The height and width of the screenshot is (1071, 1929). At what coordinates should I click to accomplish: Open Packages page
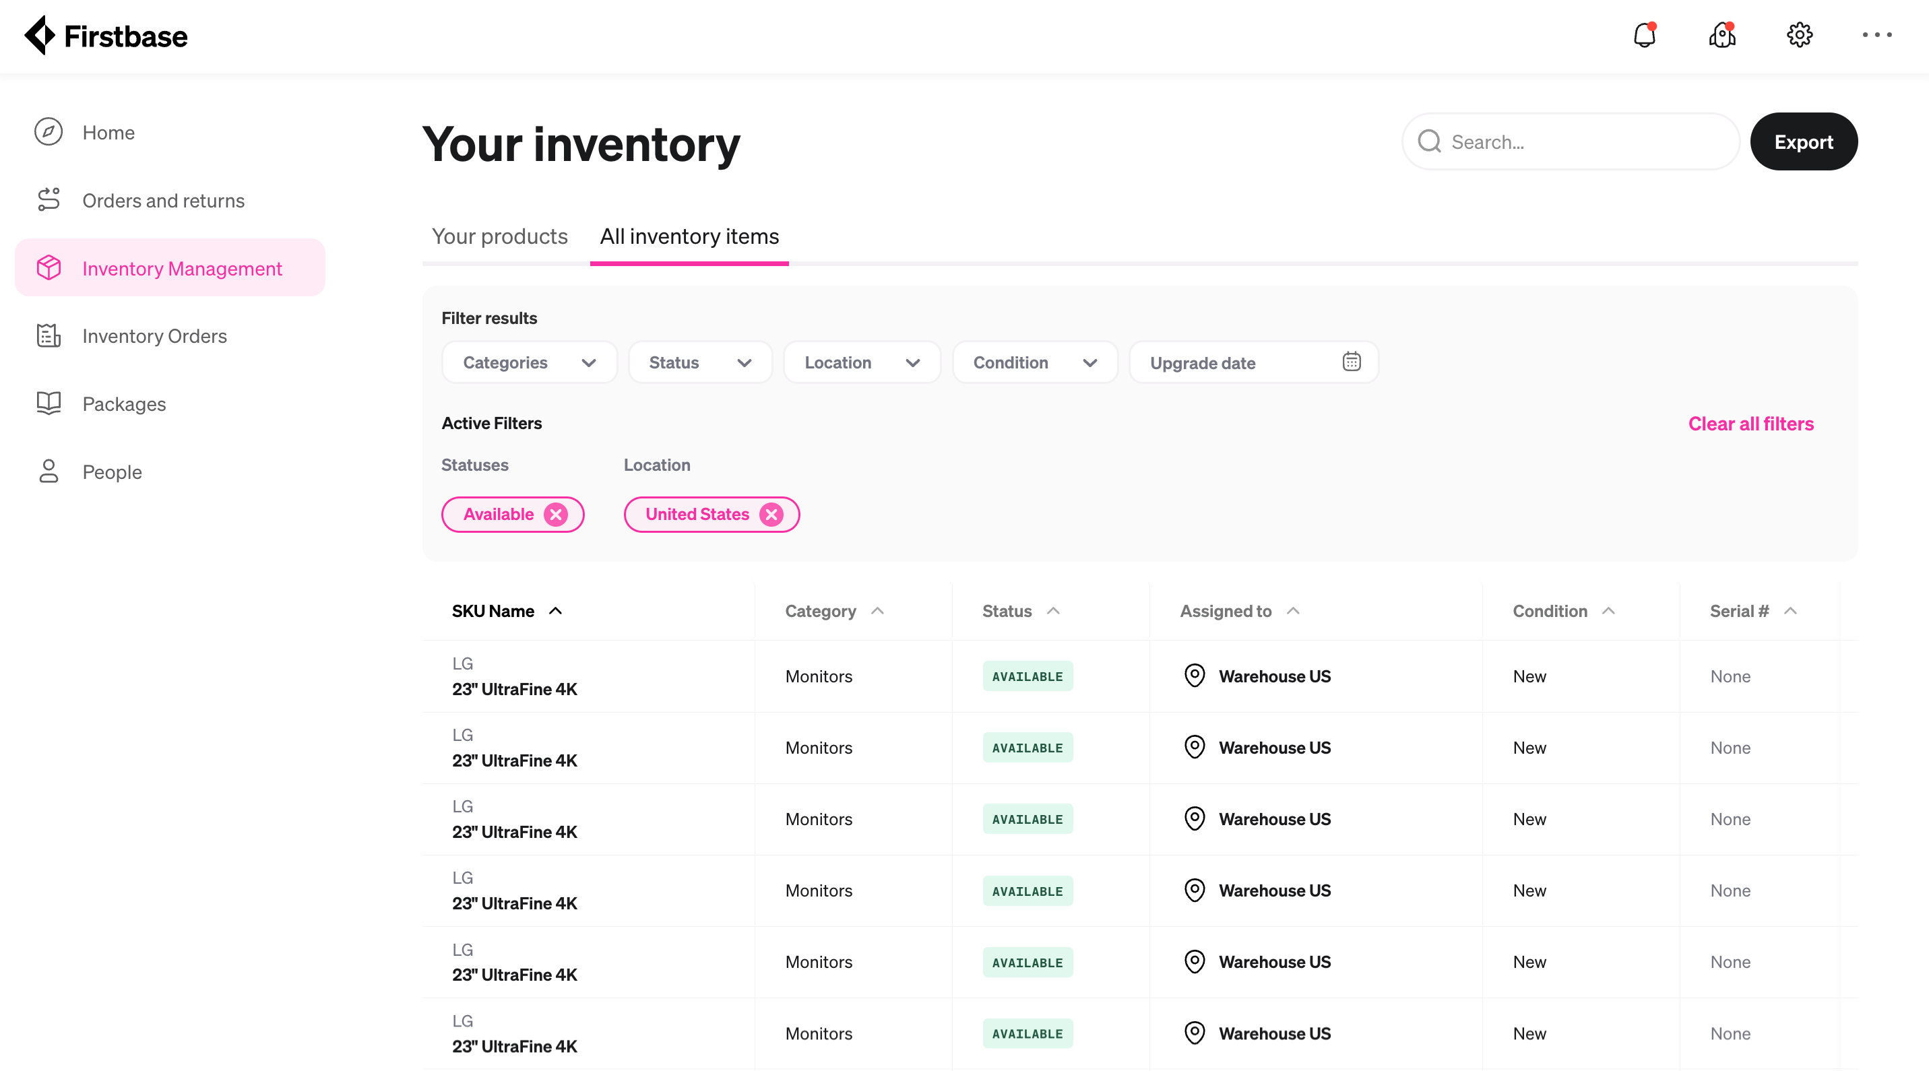170,403
